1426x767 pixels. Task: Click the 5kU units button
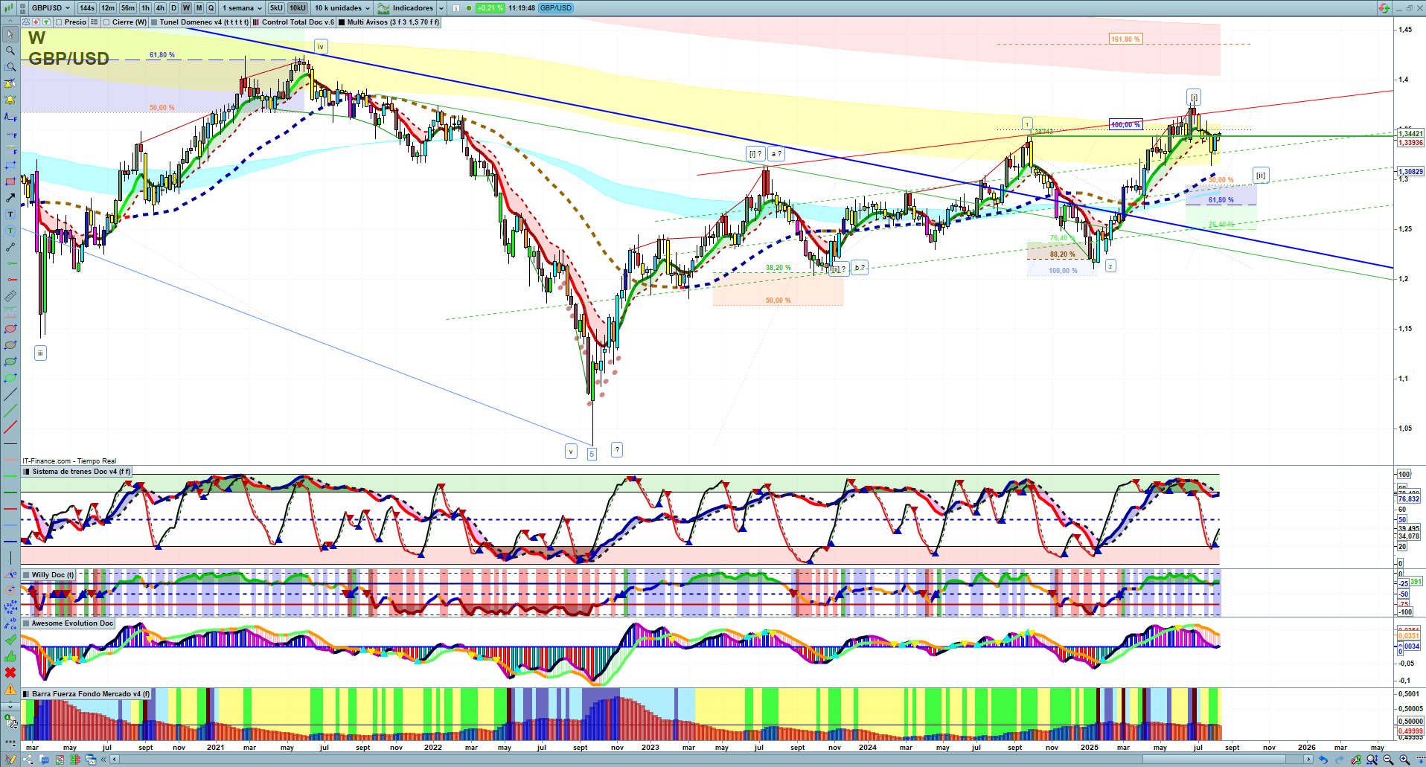pyautogui.click(x=276, y=8)
